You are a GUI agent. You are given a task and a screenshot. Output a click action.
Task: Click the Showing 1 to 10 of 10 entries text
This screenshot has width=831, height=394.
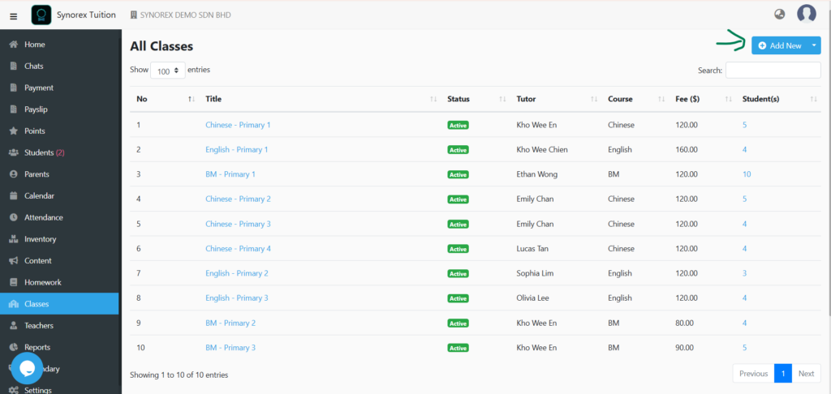[179, 375]
